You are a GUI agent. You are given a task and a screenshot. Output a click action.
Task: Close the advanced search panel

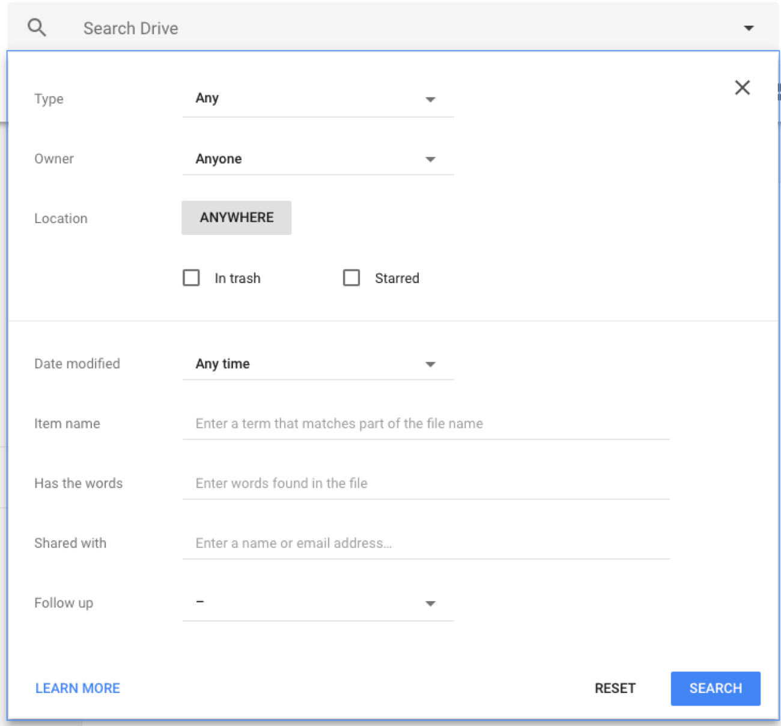pyautogui.click(x=743, y=88)
